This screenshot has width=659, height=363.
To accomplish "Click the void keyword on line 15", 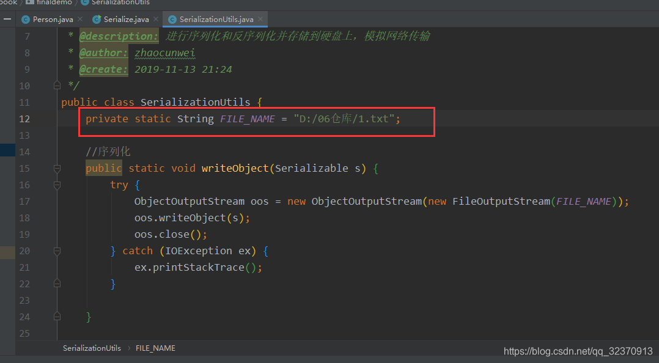I will (x=183, y=169).
